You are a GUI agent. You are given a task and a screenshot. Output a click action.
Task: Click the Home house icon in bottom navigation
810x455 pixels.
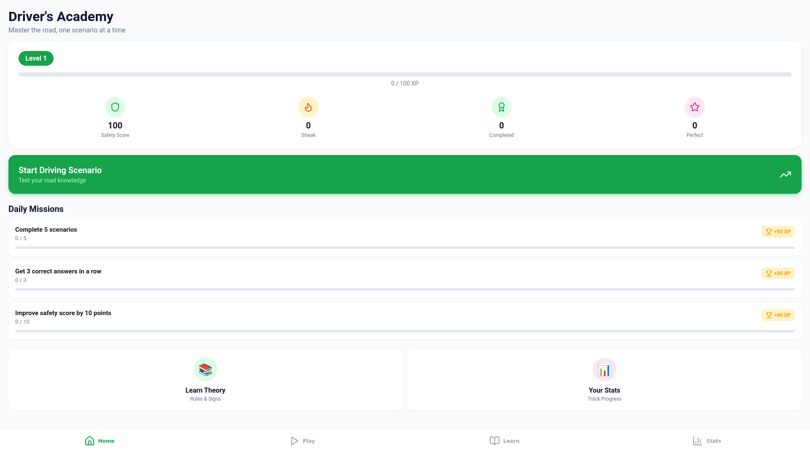point(89,441)
